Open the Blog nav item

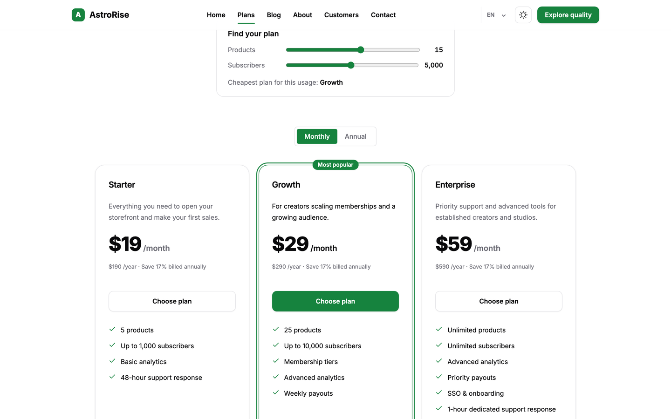(x=274, y=15)
